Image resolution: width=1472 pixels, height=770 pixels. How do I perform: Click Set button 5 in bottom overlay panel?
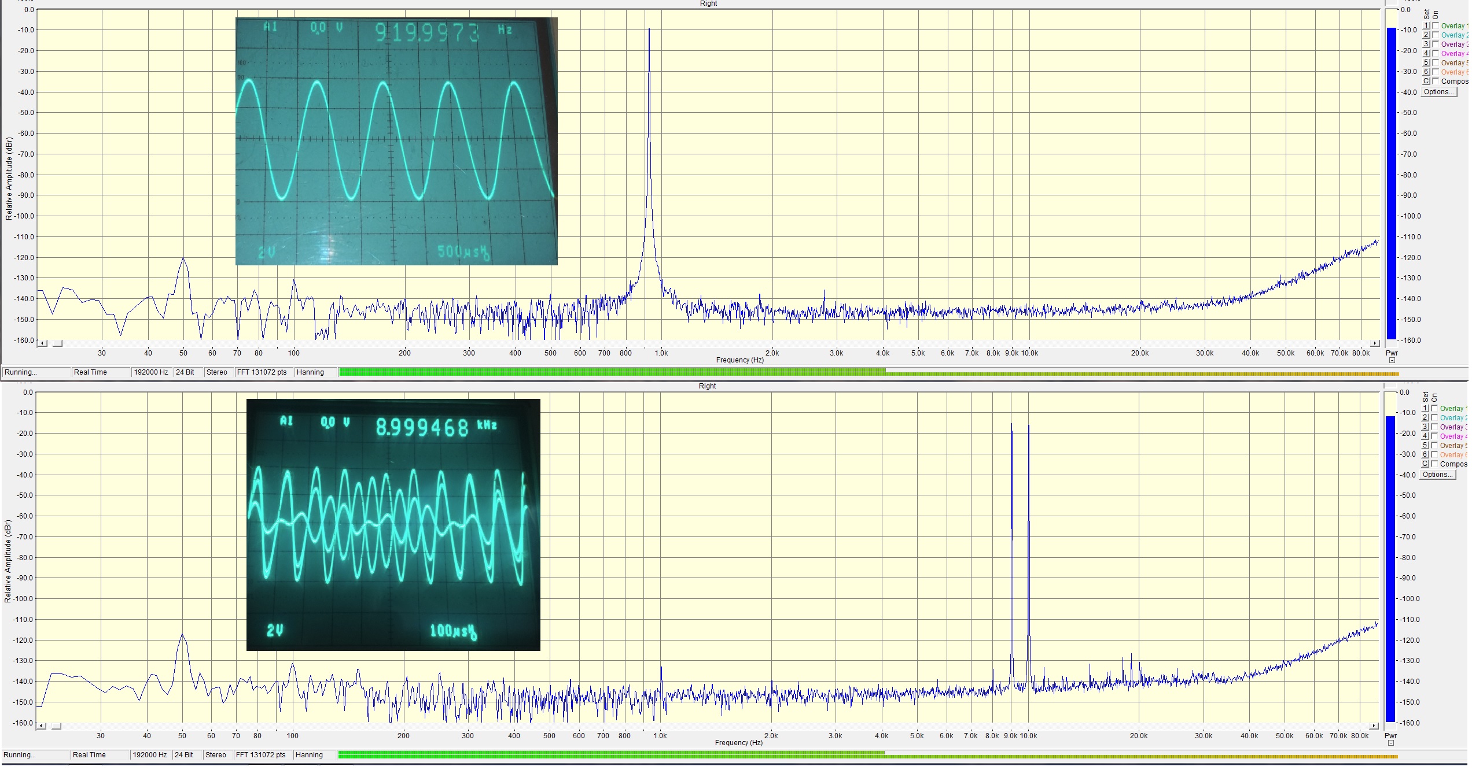1425,445
